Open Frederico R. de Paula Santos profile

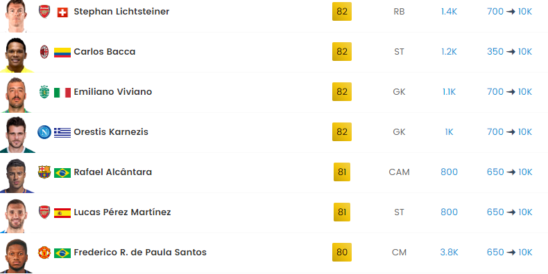pos(140,252)
